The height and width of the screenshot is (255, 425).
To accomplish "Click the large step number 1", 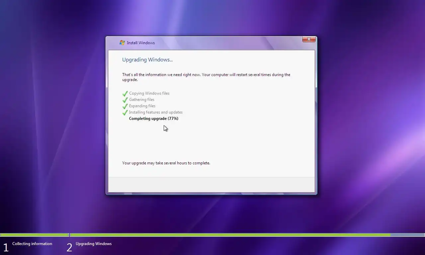I will pos(6,247).
